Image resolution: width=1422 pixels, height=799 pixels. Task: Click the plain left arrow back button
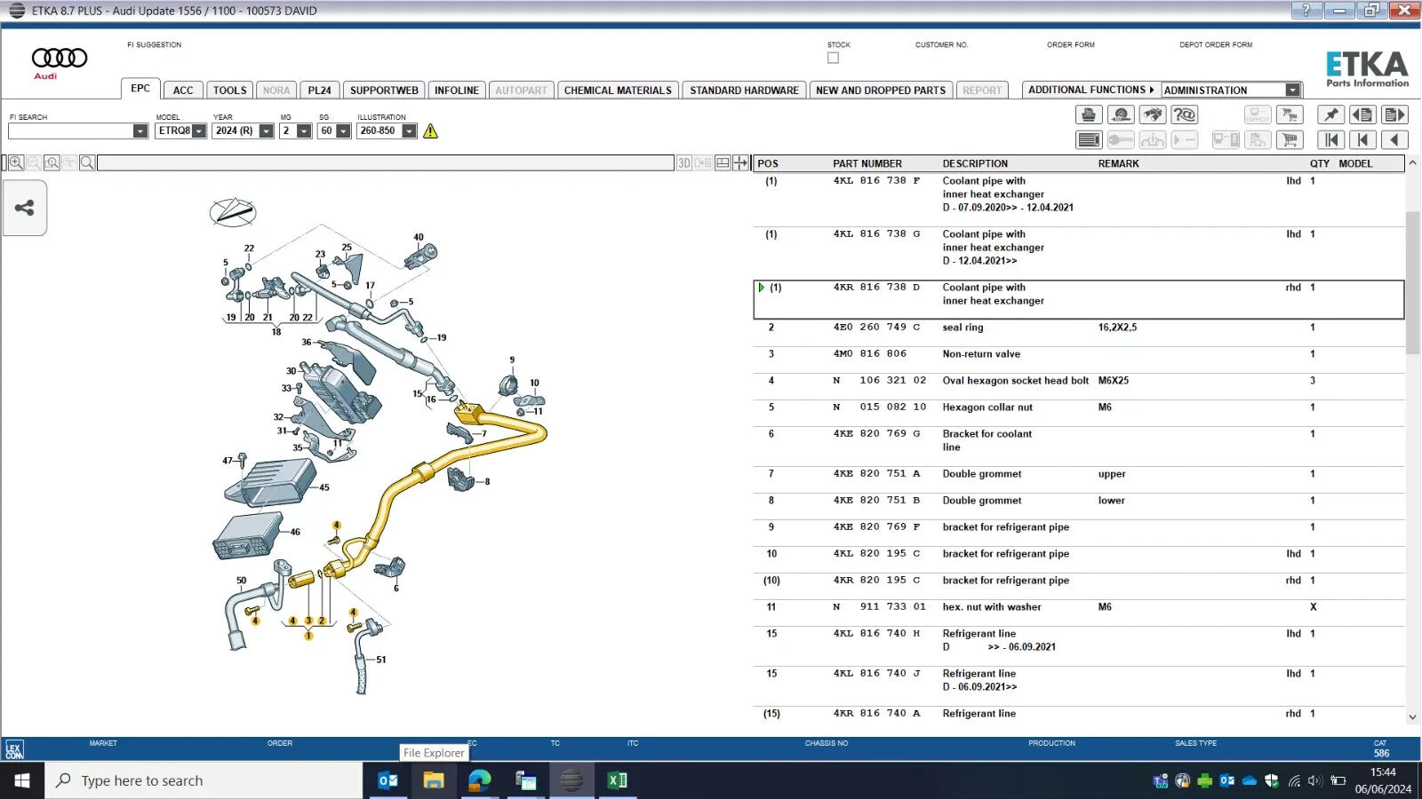pos(1394,139)
